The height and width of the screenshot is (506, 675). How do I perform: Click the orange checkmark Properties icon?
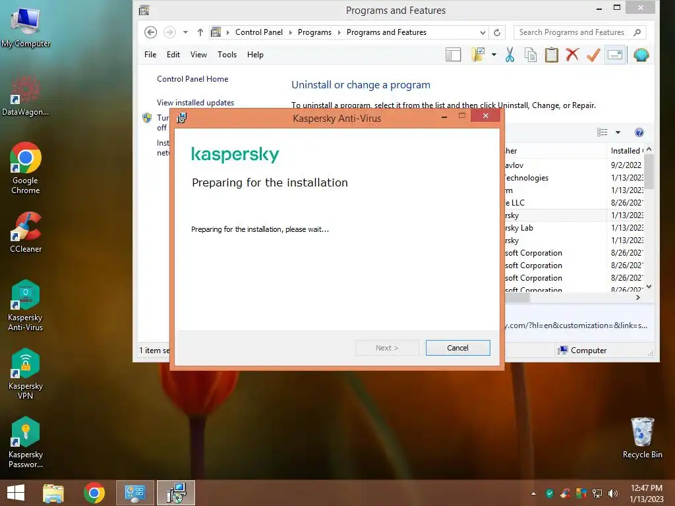(593, 55)
